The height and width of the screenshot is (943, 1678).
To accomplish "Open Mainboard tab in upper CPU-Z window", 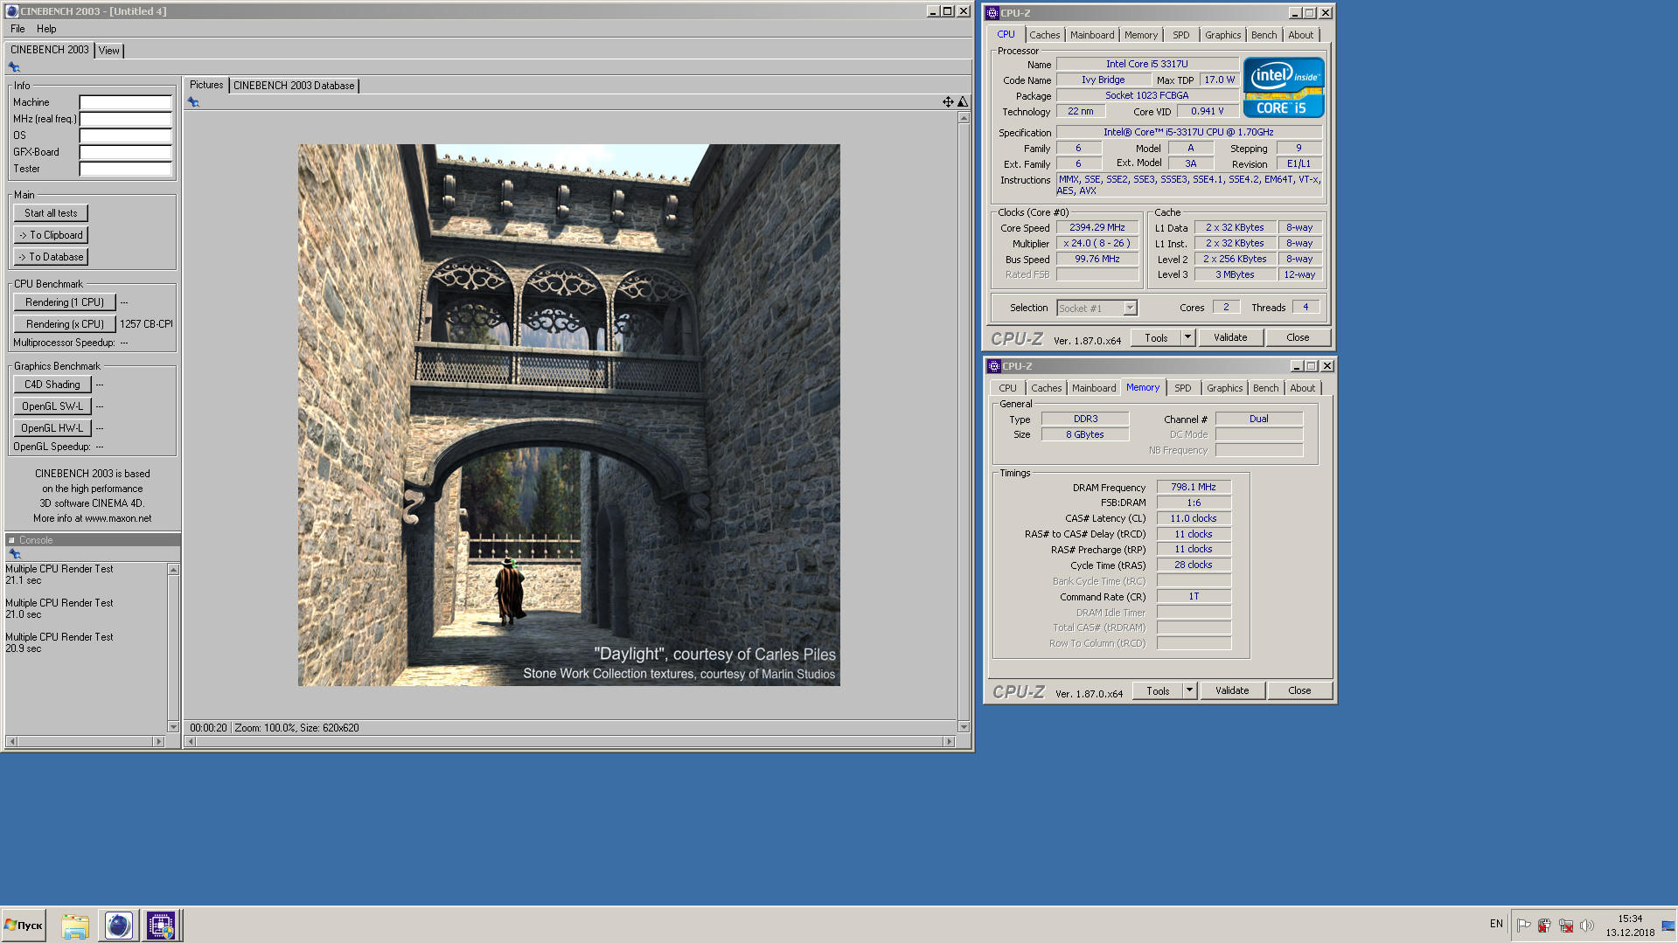I will 1092,35.
